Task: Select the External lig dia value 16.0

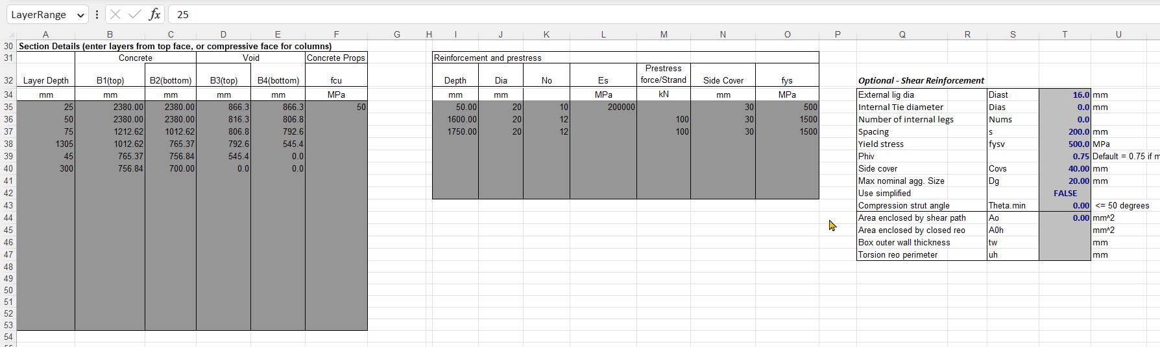Action: point(1064,95)
